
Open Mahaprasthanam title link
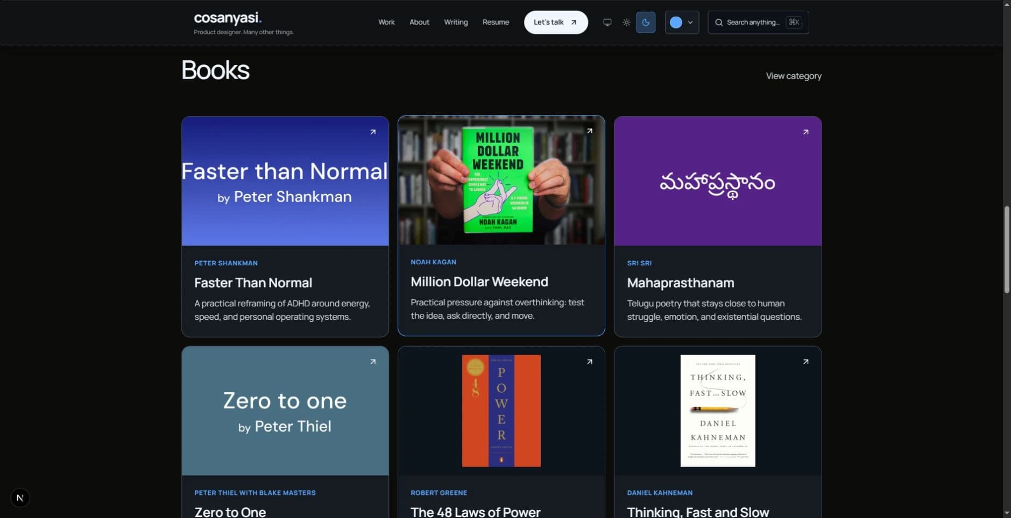[681, 283]
